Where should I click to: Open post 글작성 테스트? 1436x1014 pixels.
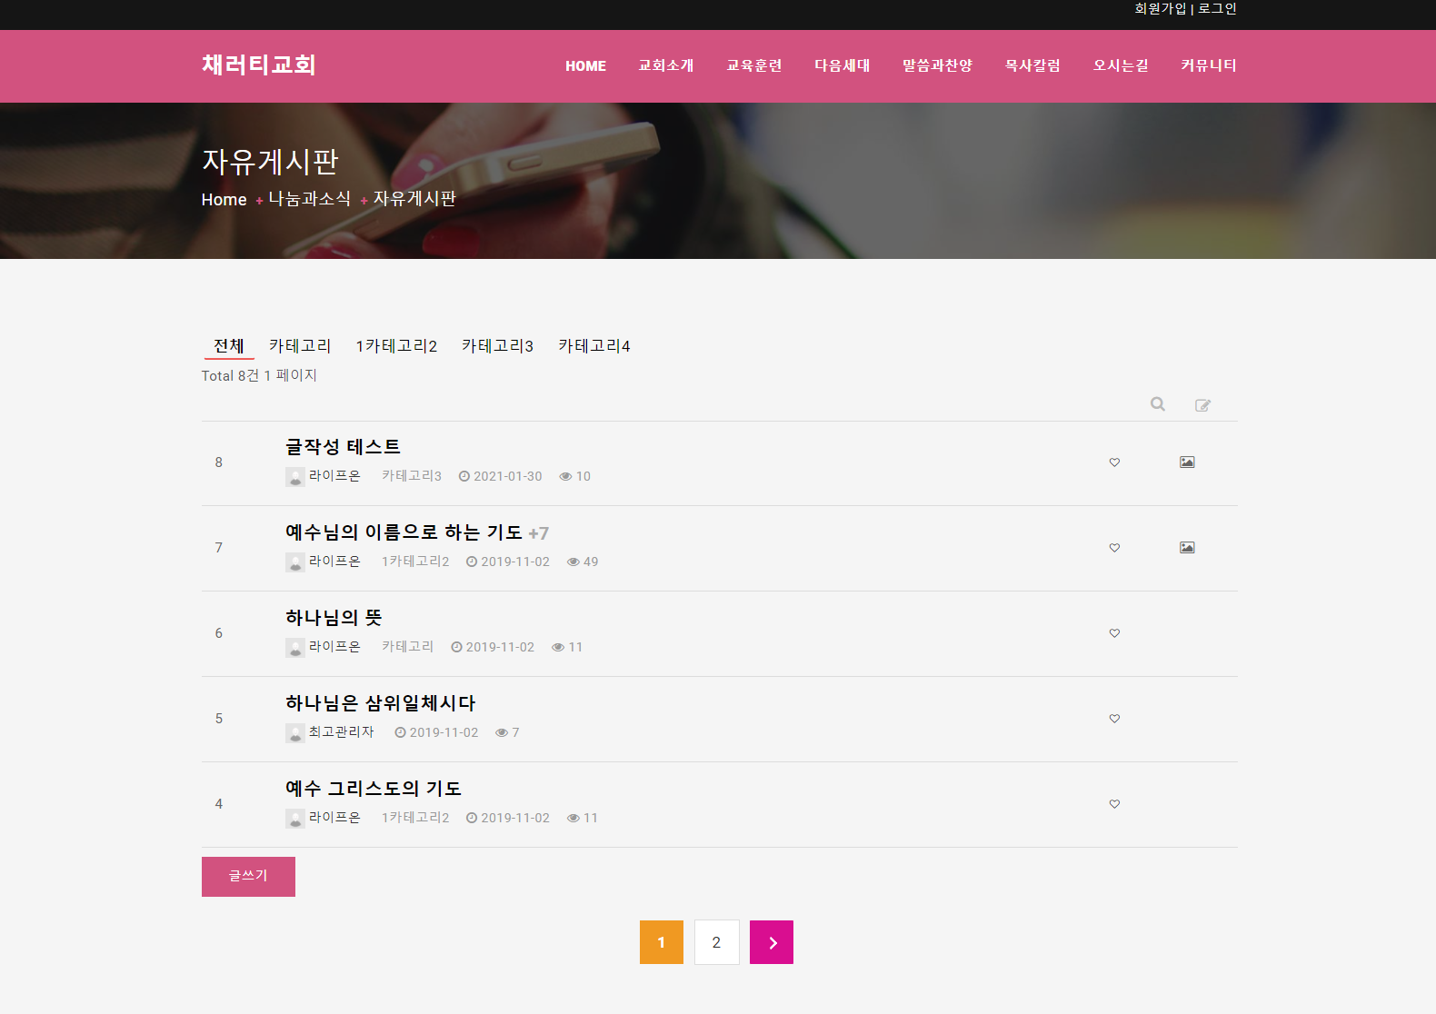343,447
